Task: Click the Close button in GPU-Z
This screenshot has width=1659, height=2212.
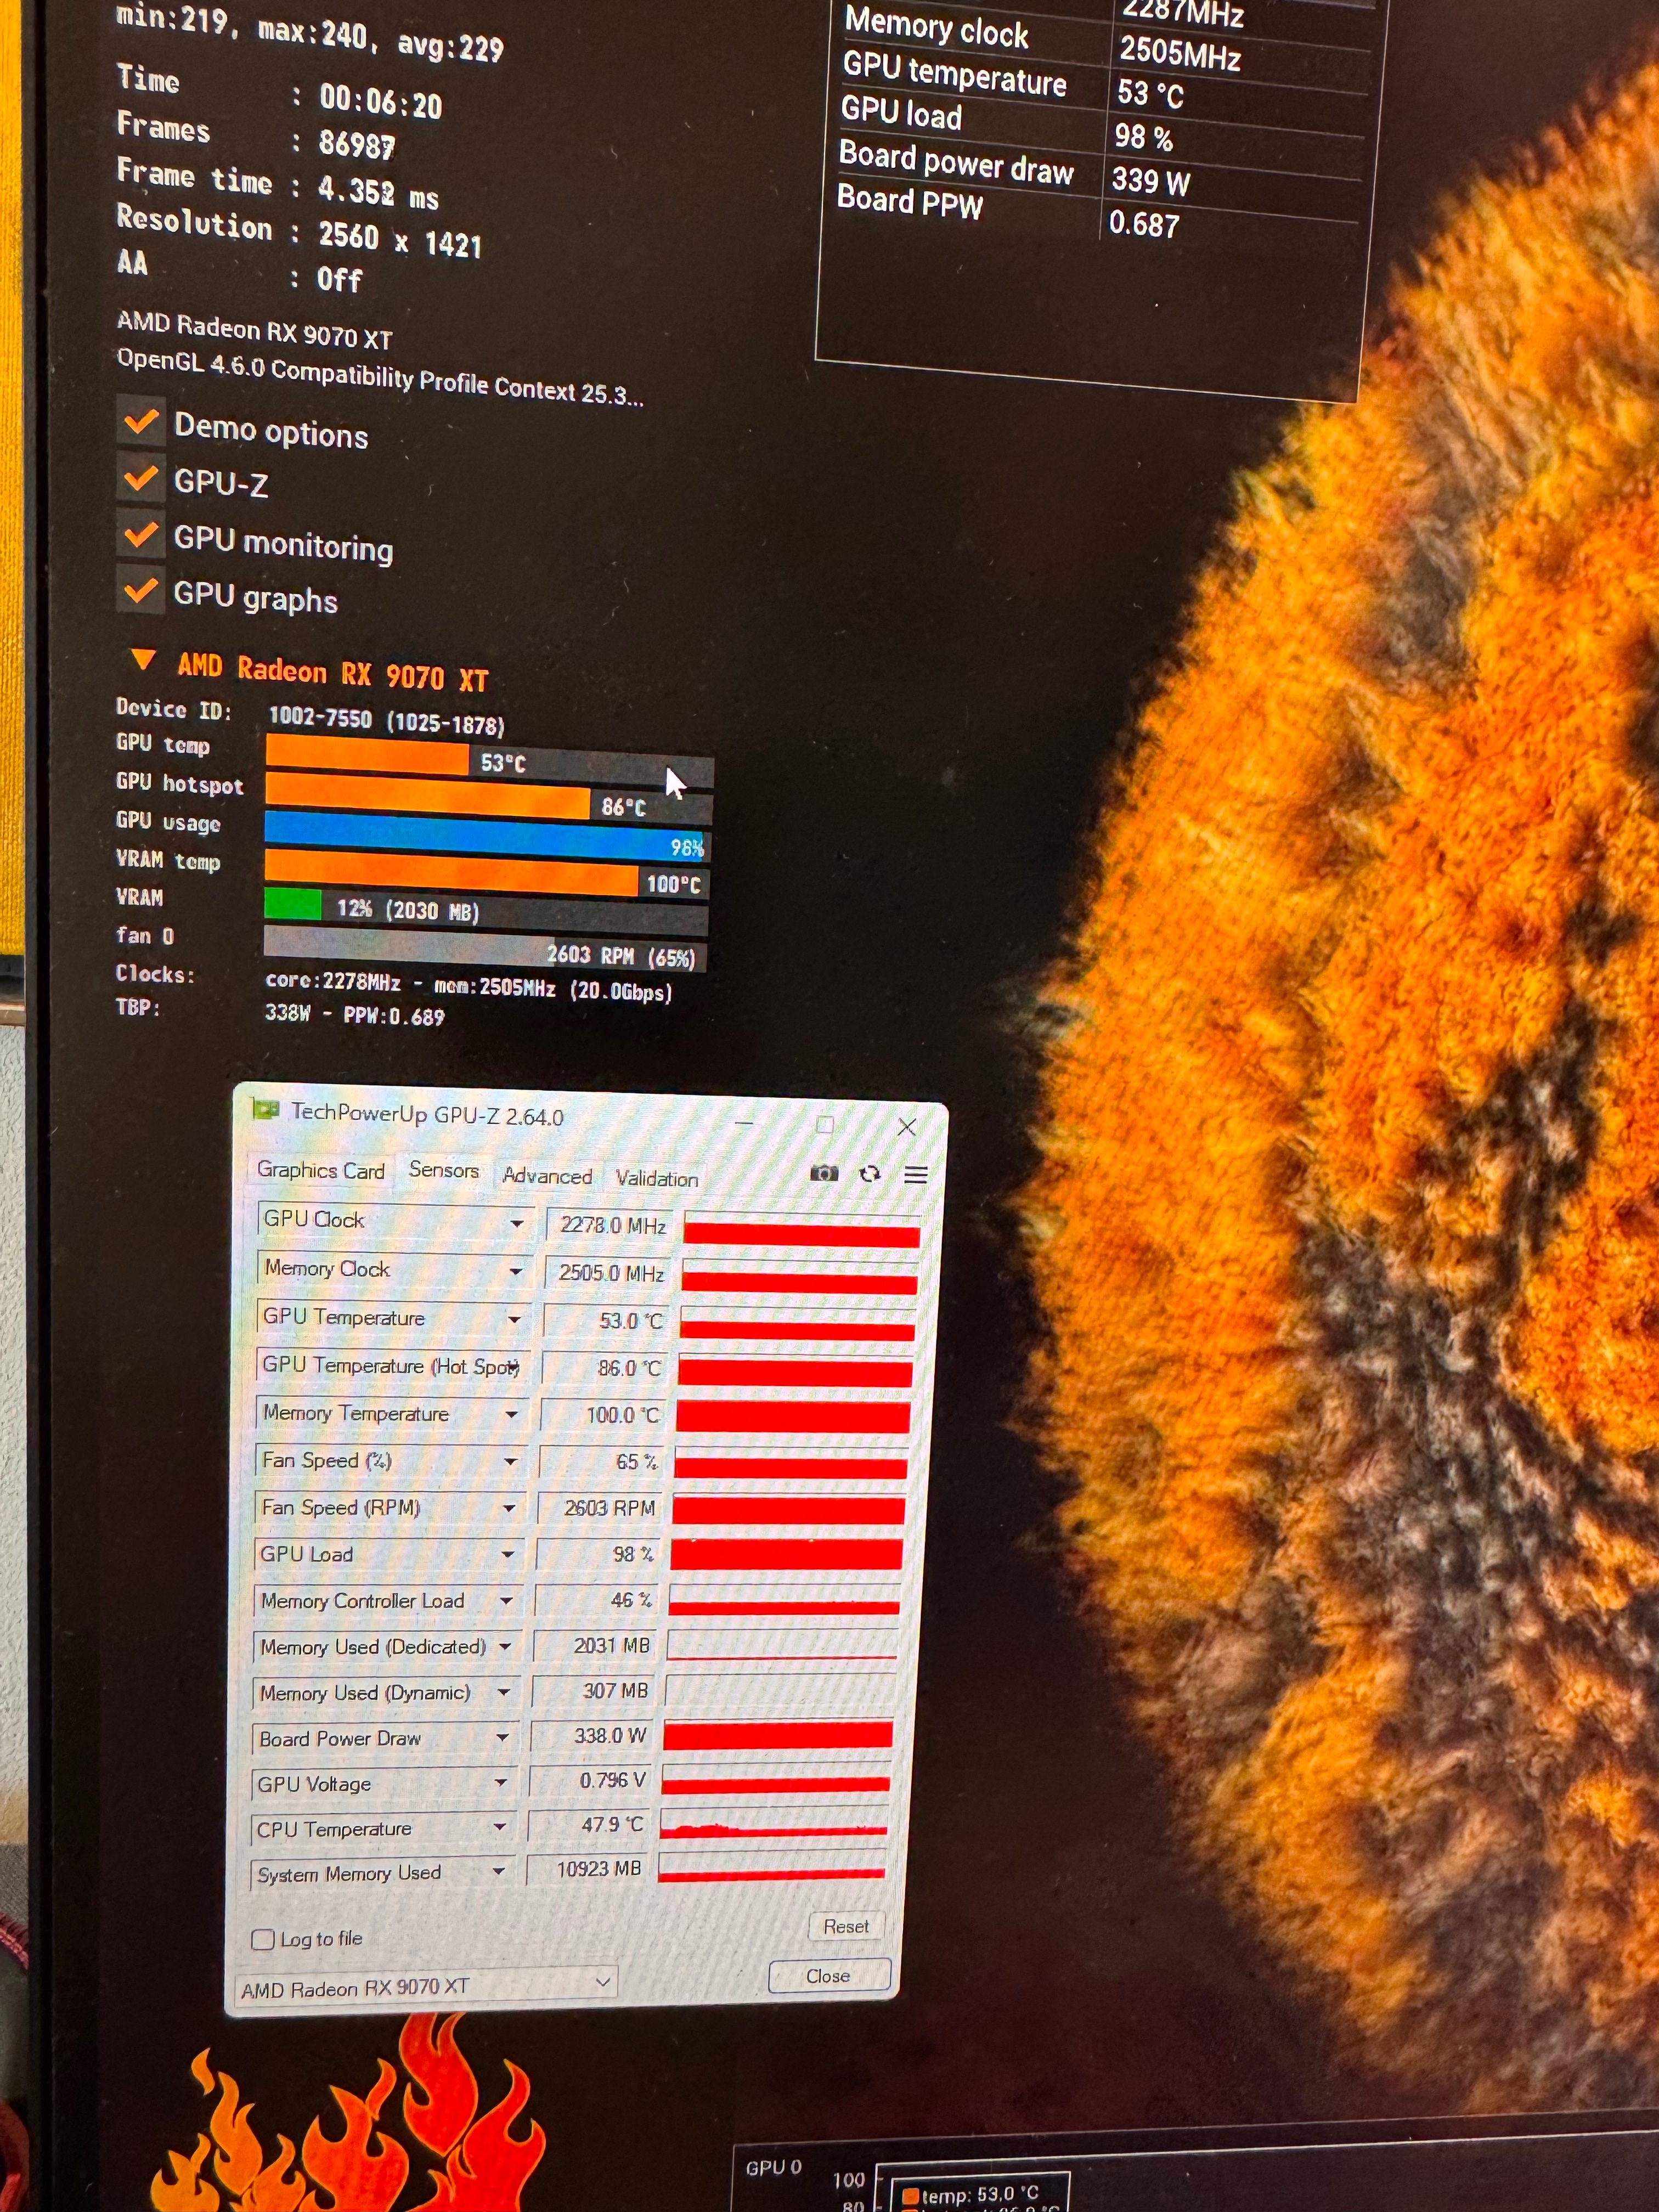Action: [828, 1976]
